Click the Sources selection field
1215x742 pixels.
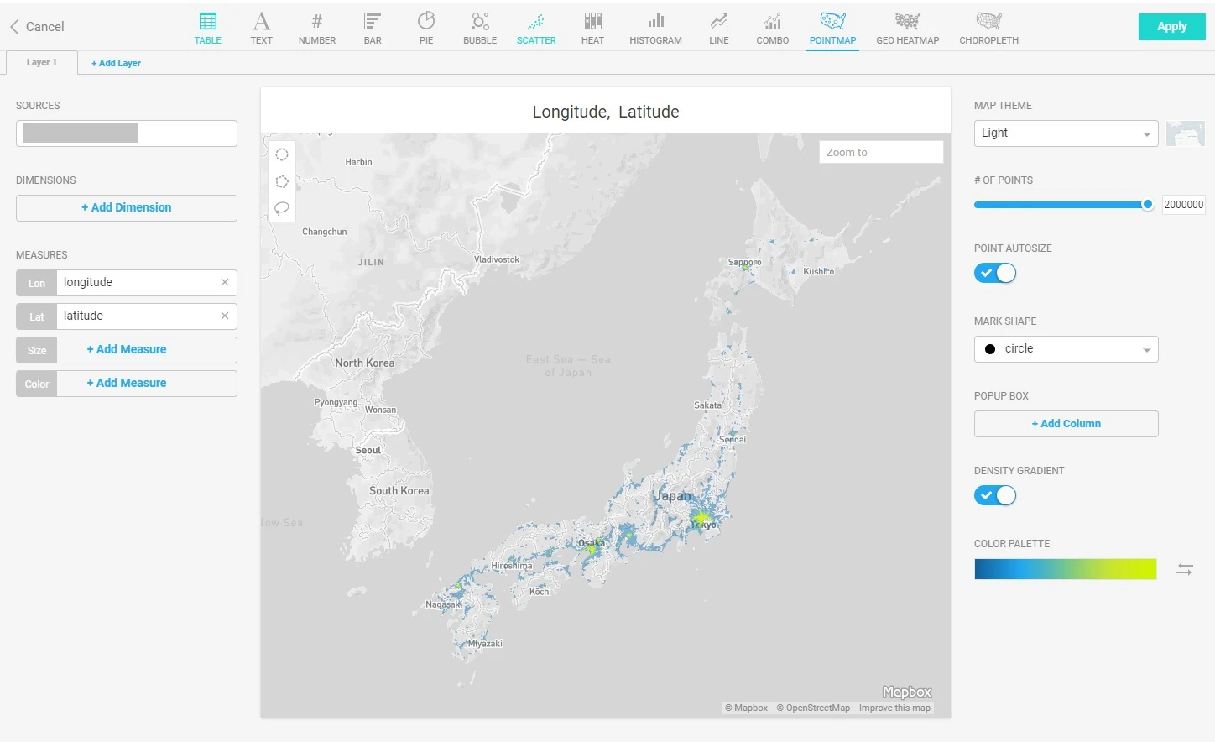pos(127,133)
